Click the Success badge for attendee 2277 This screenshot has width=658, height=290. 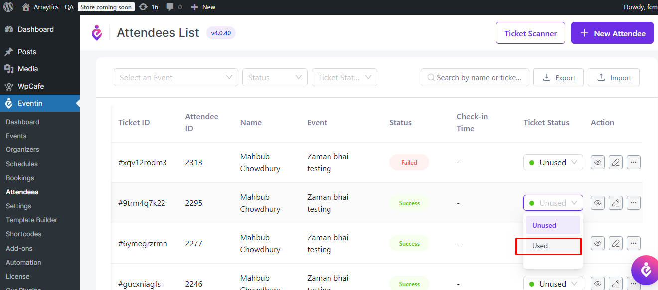[409, 243]
